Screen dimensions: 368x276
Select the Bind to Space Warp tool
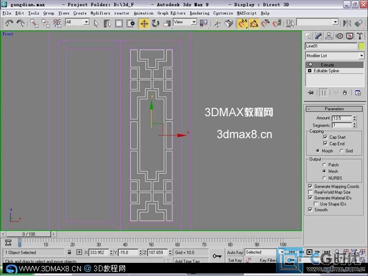click(x=57, y=23)
